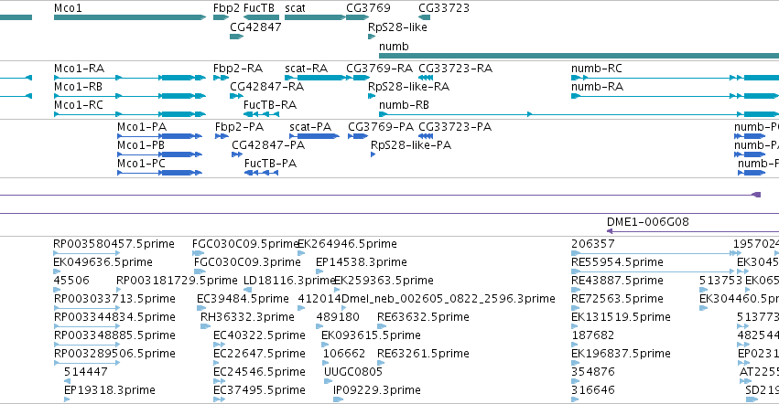Select EST EC40322.5prime
The width and height of the screenshot is (779, 404).
(219, 345)
